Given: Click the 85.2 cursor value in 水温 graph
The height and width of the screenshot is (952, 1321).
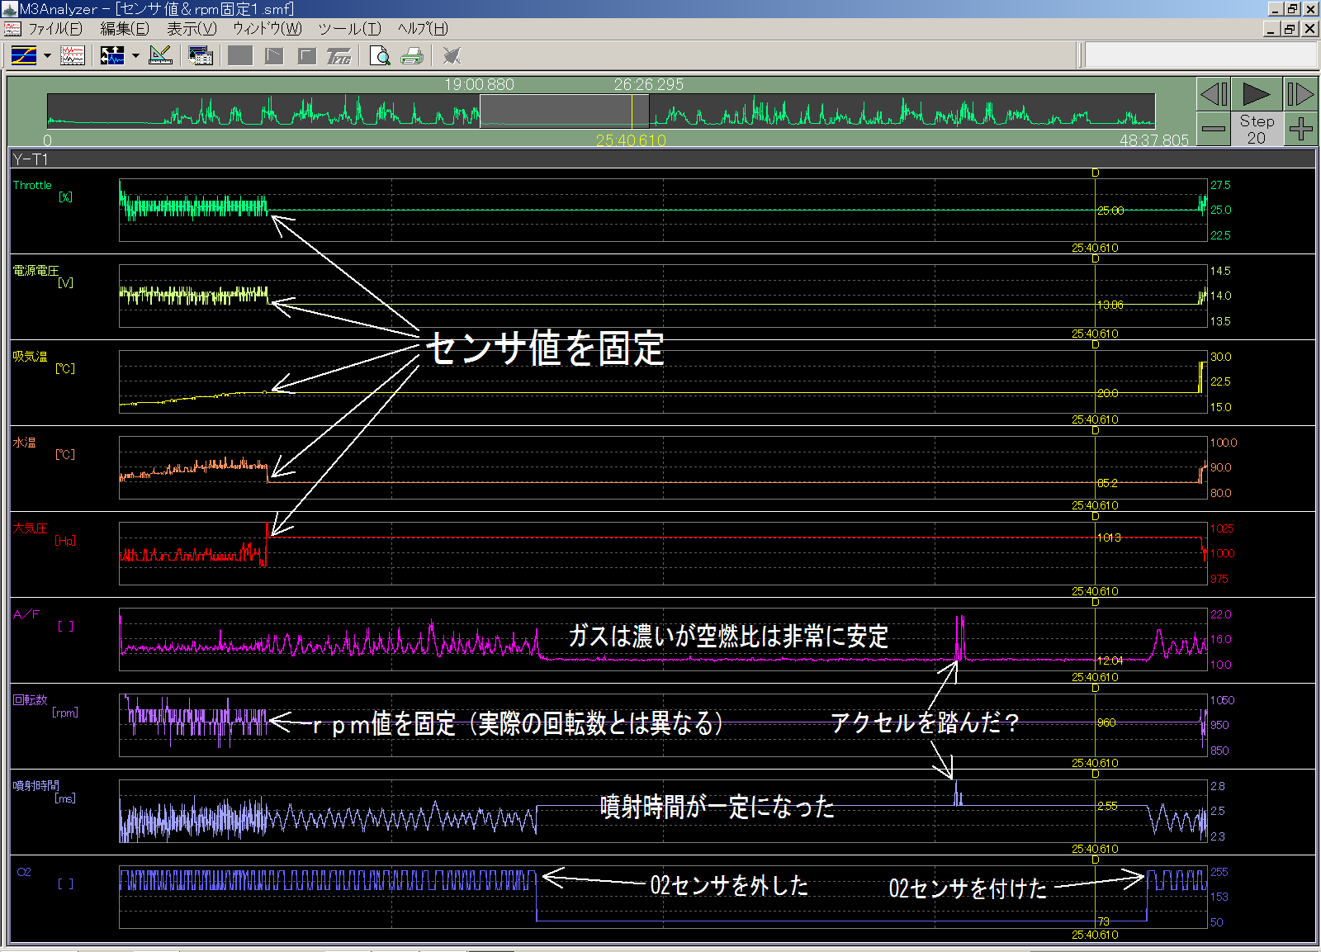Looking at the screenshot, I should pyautogui.click(x=1107, y=484).
